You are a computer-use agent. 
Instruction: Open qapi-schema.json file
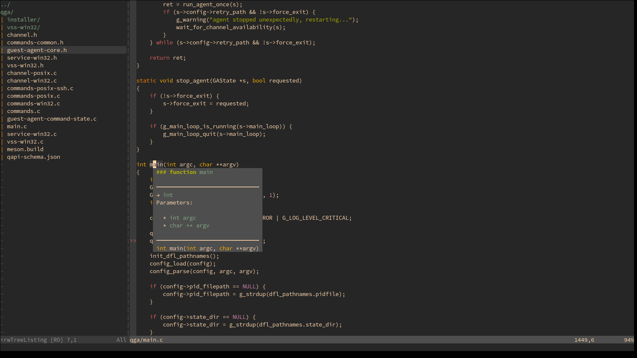[34, 157]
